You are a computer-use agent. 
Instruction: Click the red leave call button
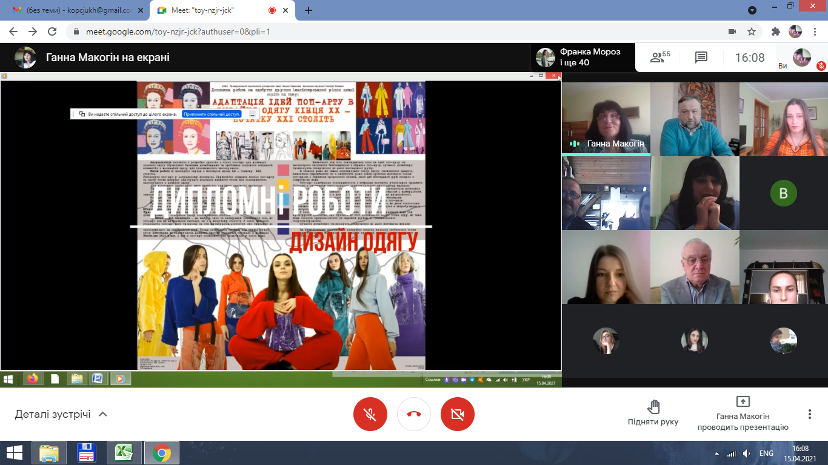pos(414,414)
